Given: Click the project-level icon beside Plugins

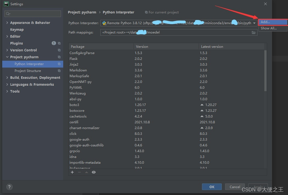Looking at the screenshot, I should pyautogui.click(x=59, y=43).
